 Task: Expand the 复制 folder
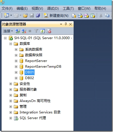[11, 95]
